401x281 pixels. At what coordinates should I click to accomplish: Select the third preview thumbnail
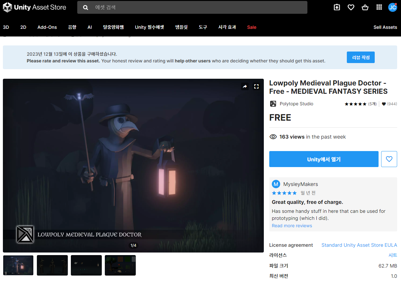[86, 265]
